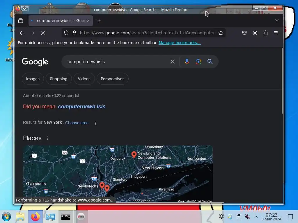Open notifications bell in system tray
The image size is (298, 223).
click(x=221, y=217)
